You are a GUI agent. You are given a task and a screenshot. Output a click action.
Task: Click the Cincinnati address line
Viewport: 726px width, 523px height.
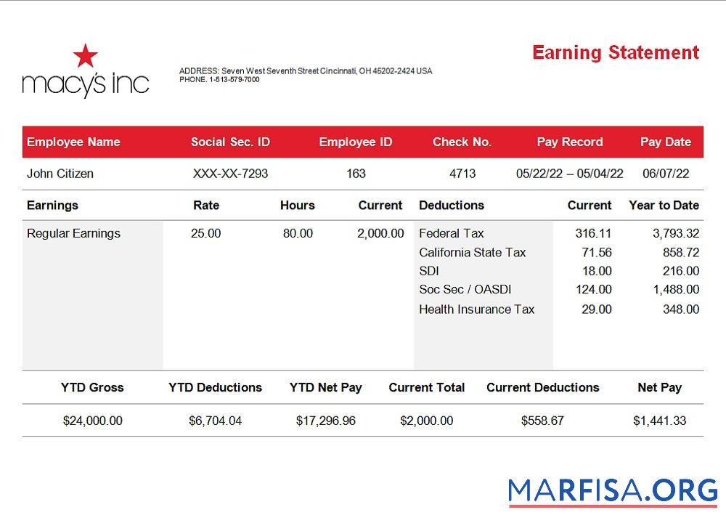306,71
